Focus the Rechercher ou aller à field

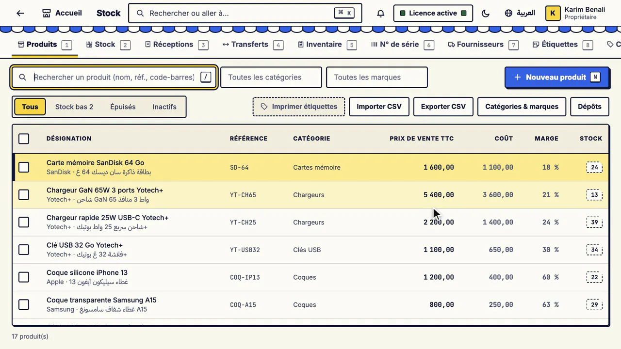click(x=245, y=13)
